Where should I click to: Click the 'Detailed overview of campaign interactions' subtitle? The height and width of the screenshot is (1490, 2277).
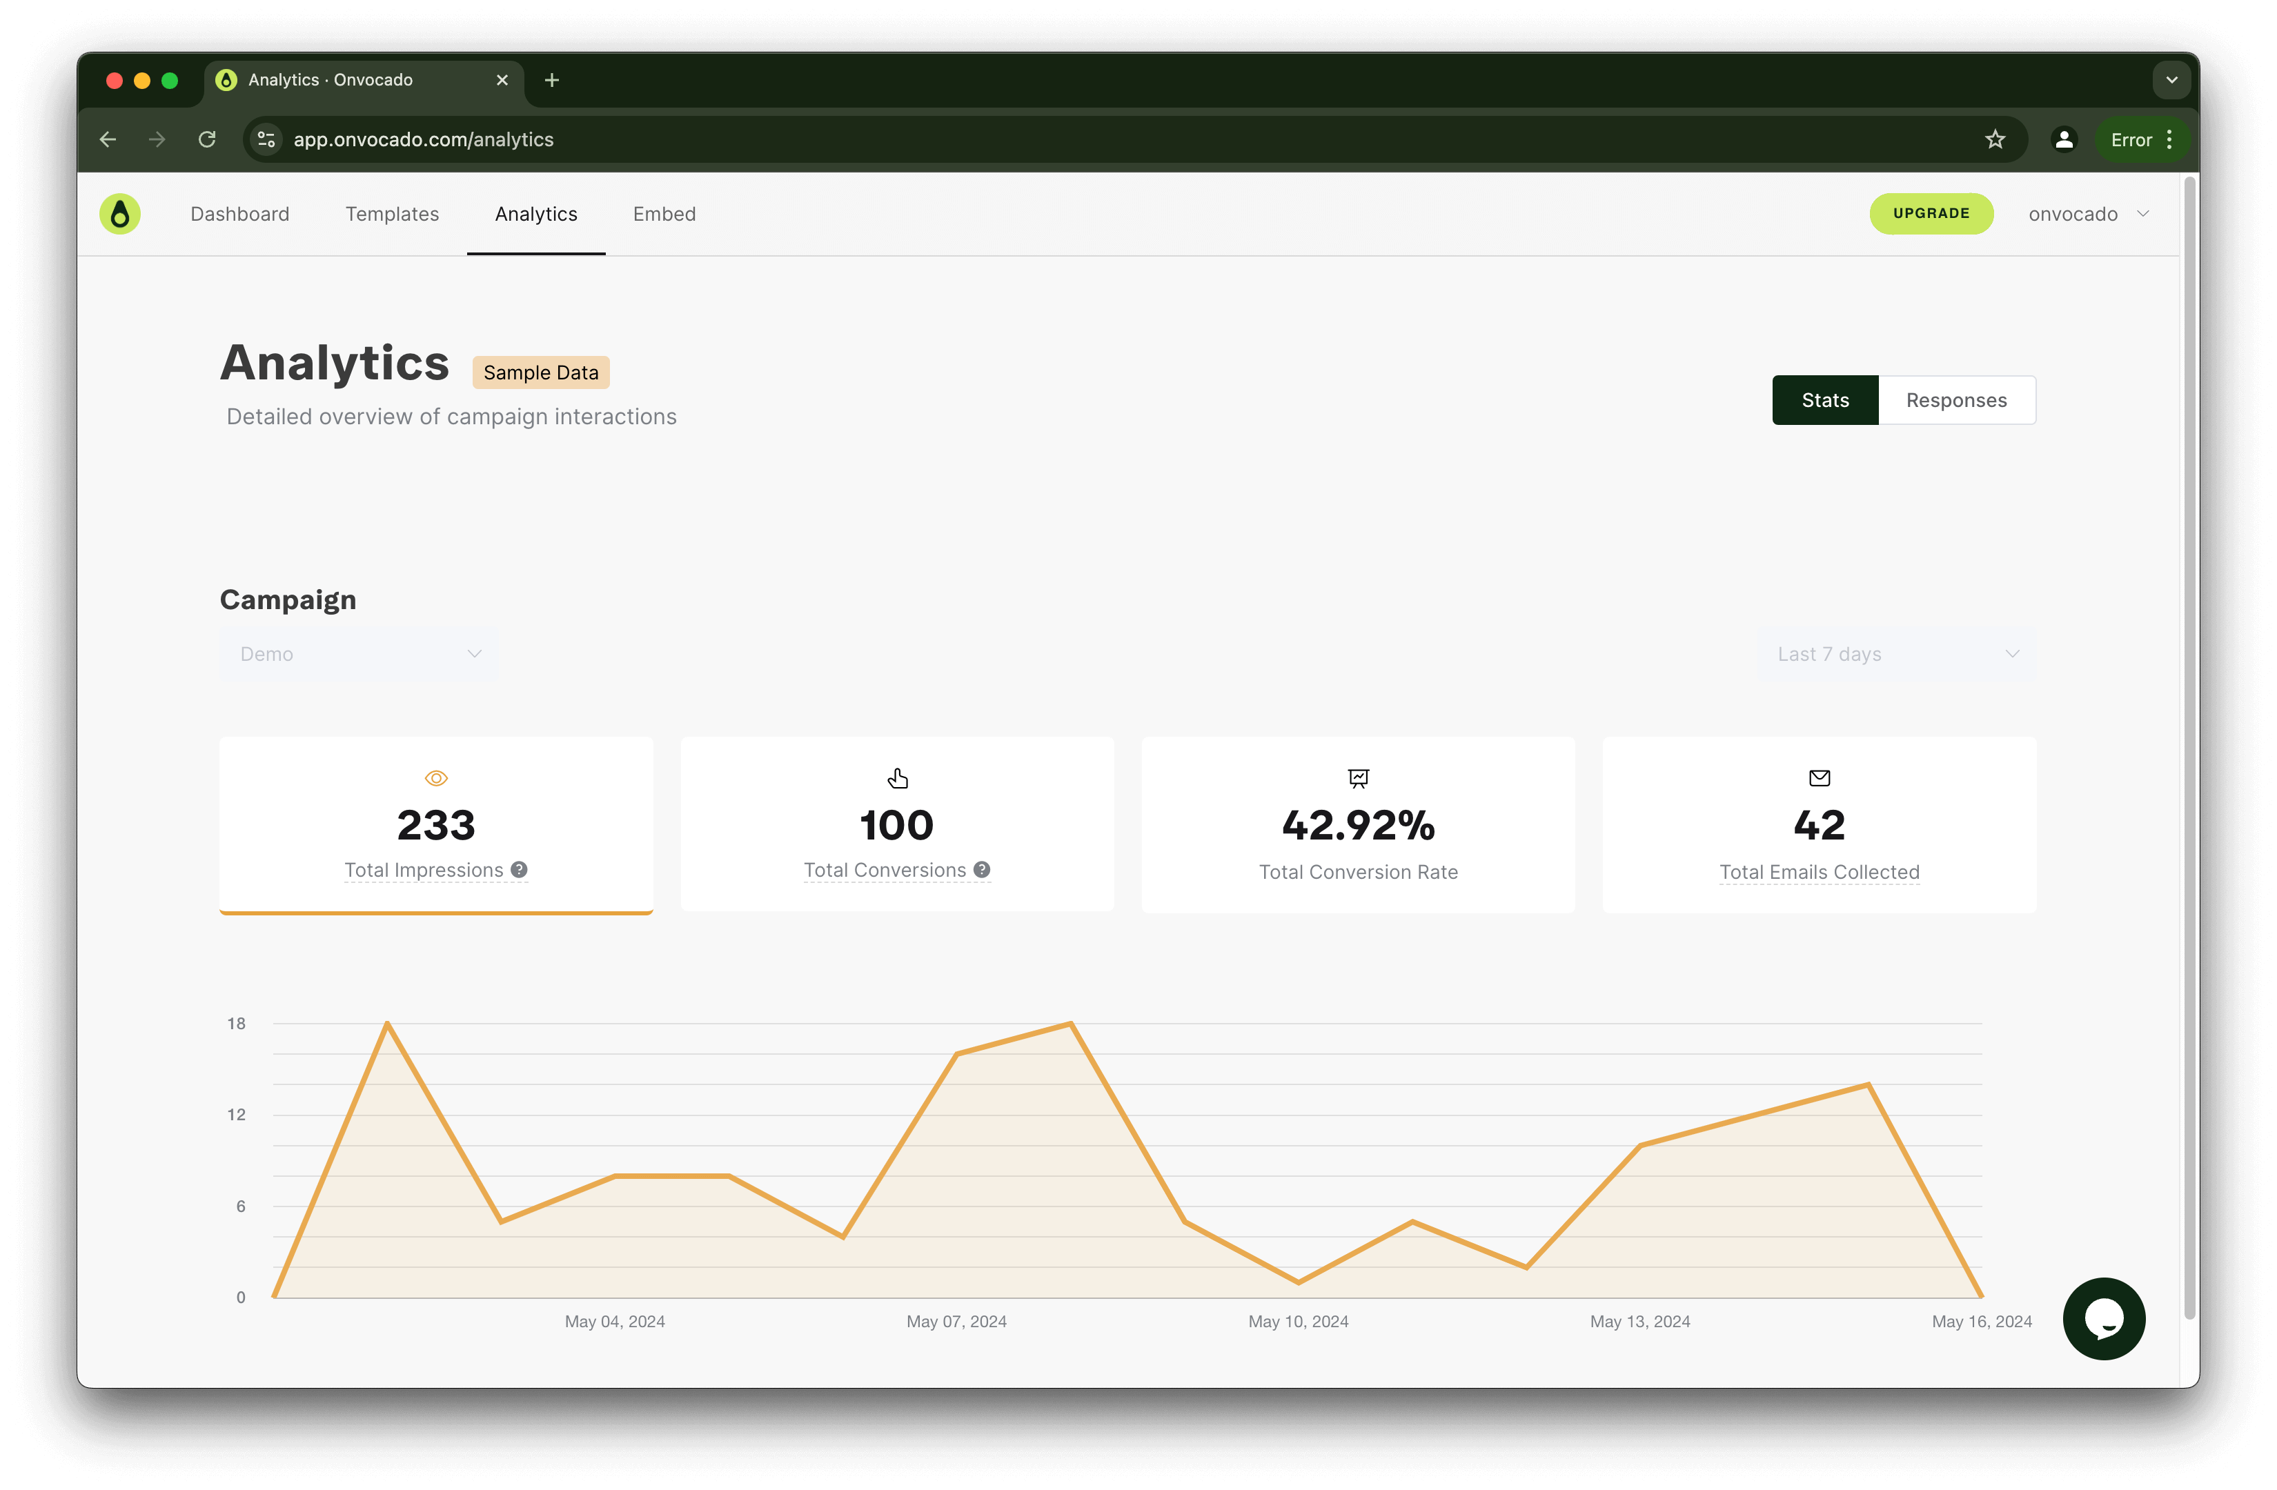pos(451,417)
